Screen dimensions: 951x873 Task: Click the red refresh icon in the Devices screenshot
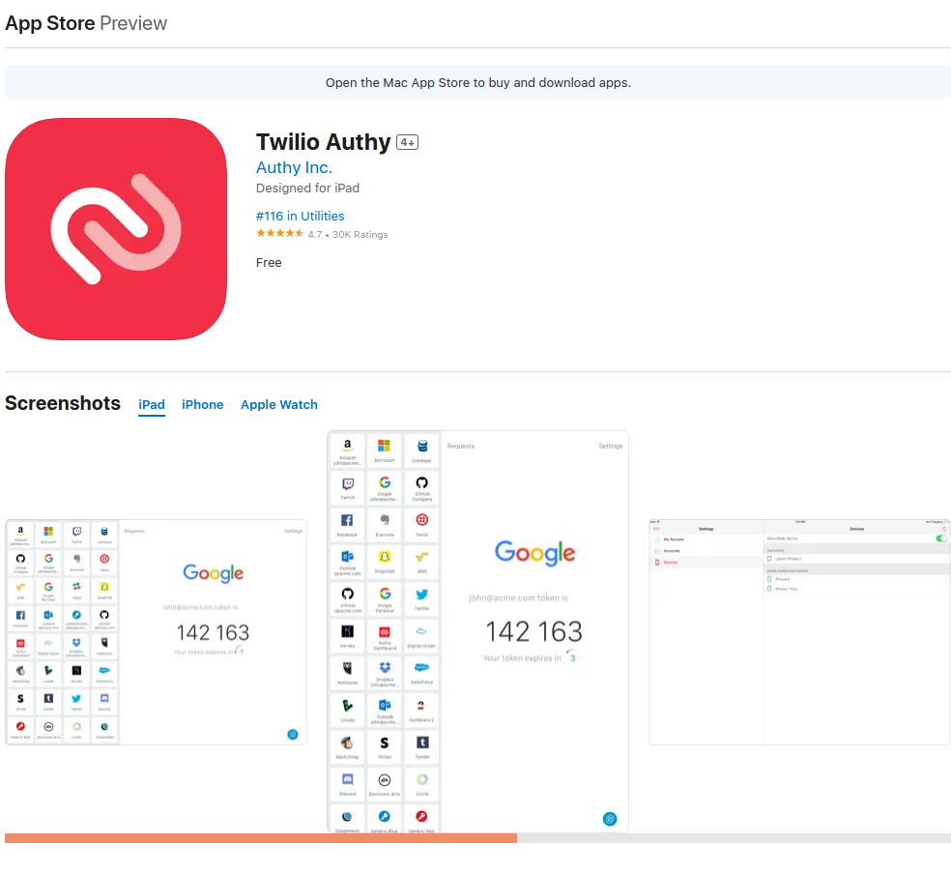coord(943,529)
